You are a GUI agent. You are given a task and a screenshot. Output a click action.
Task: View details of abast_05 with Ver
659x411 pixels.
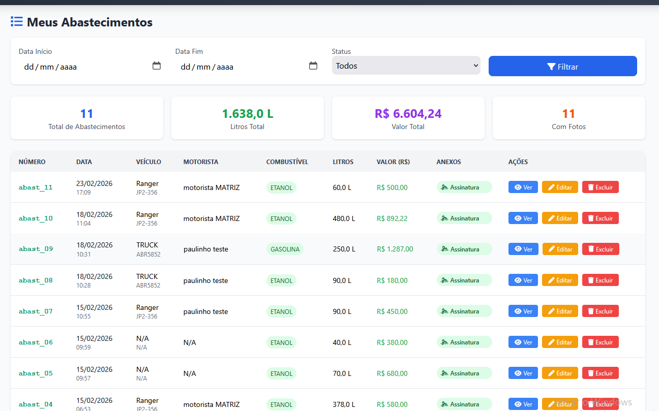[523, 373]
